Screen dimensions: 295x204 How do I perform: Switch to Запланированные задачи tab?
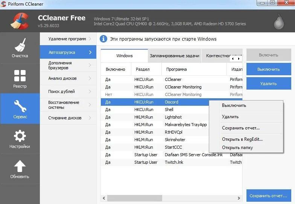pyautogui.click(x=175, y=56)
